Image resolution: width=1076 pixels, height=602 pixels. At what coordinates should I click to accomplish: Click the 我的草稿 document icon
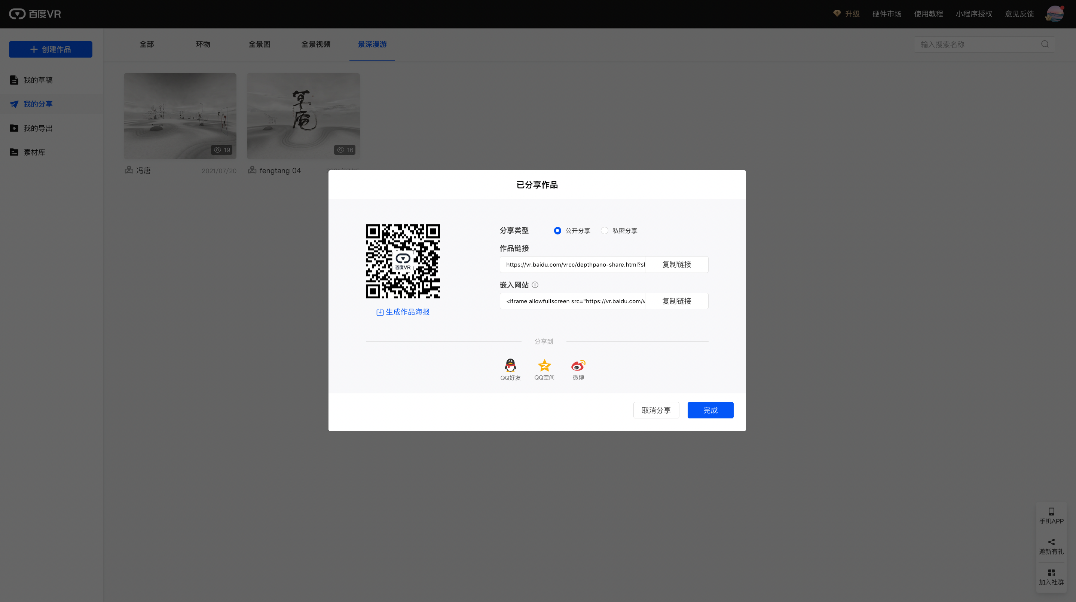point(14,80)
